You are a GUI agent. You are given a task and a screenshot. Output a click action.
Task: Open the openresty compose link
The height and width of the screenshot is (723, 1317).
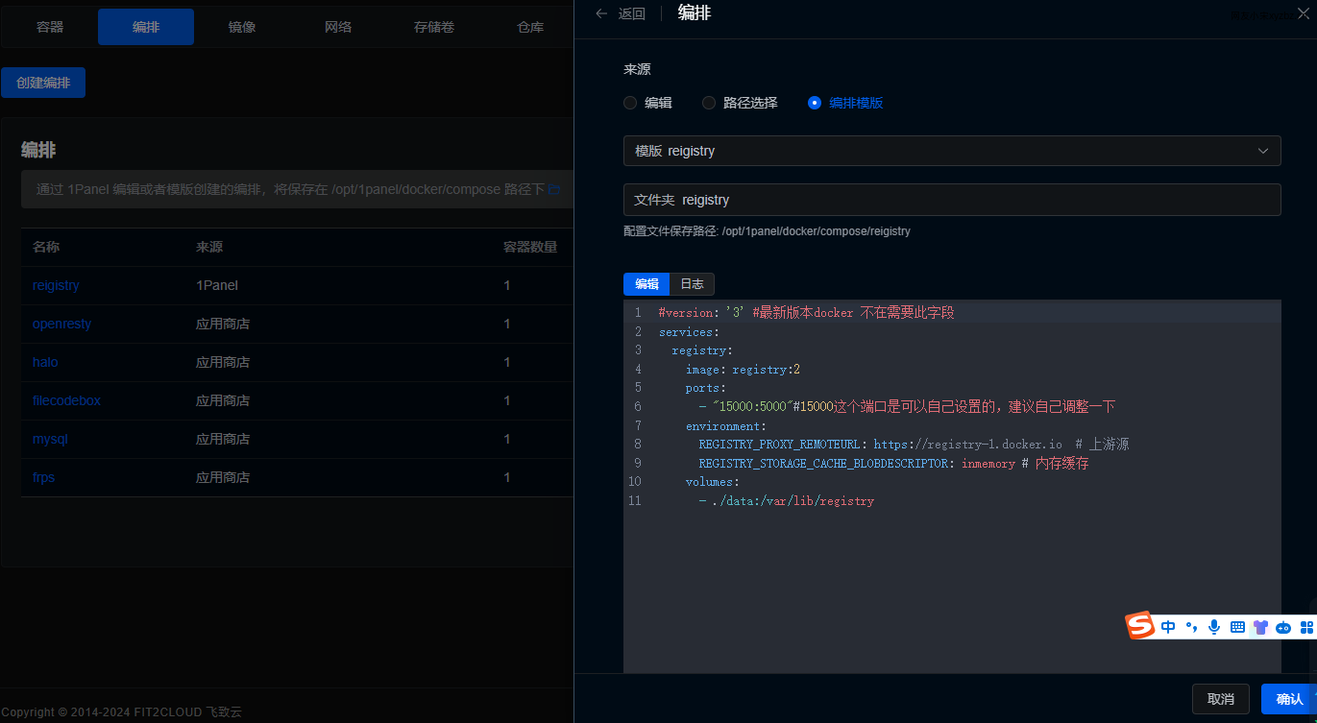(61, 324)
